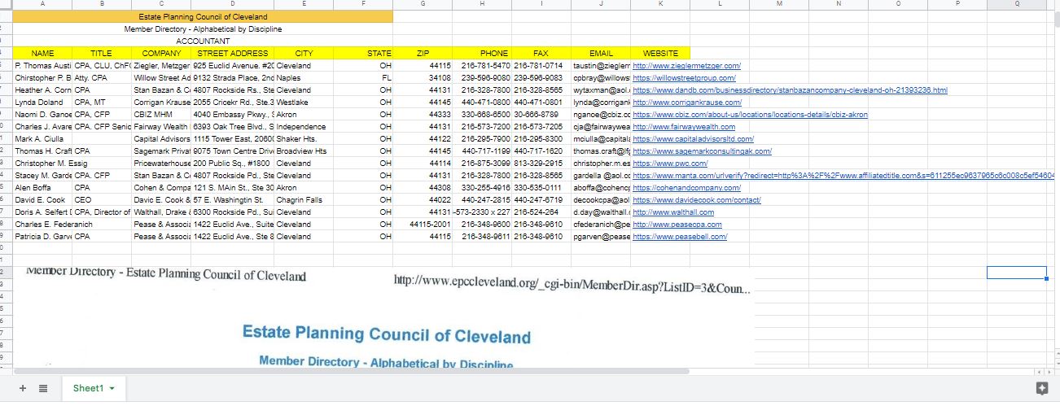Viewport: 1060px width, 406px height.
Task: Select the STREET ADDRESS header cell
Action: 233,53
